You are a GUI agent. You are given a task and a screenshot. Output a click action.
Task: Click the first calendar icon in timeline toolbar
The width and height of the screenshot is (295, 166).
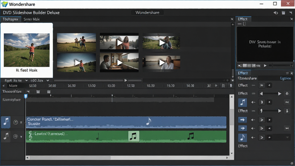click(x=38, y=92)
